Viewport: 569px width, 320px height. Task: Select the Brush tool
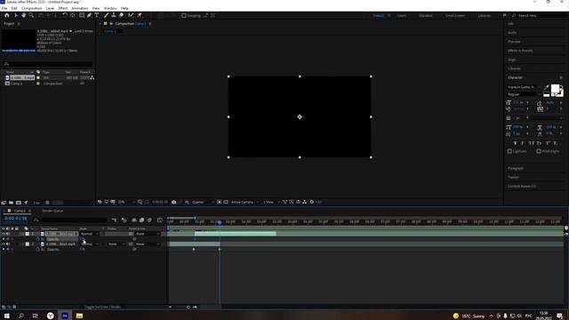point(106,15)
